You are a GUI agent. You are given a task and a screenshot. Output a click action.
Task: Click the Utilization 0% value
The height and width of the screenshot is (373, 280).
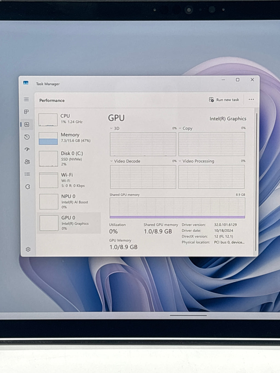pyautogui.click(x=113, y=231)
